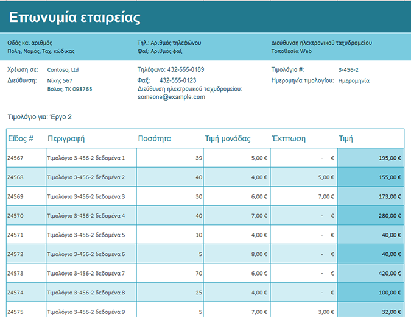This screenshot has width=411, height=317.
Task: Select description Τιμολόγιο 3-456-2 δεδομένα 7
Action: point(91,273)
